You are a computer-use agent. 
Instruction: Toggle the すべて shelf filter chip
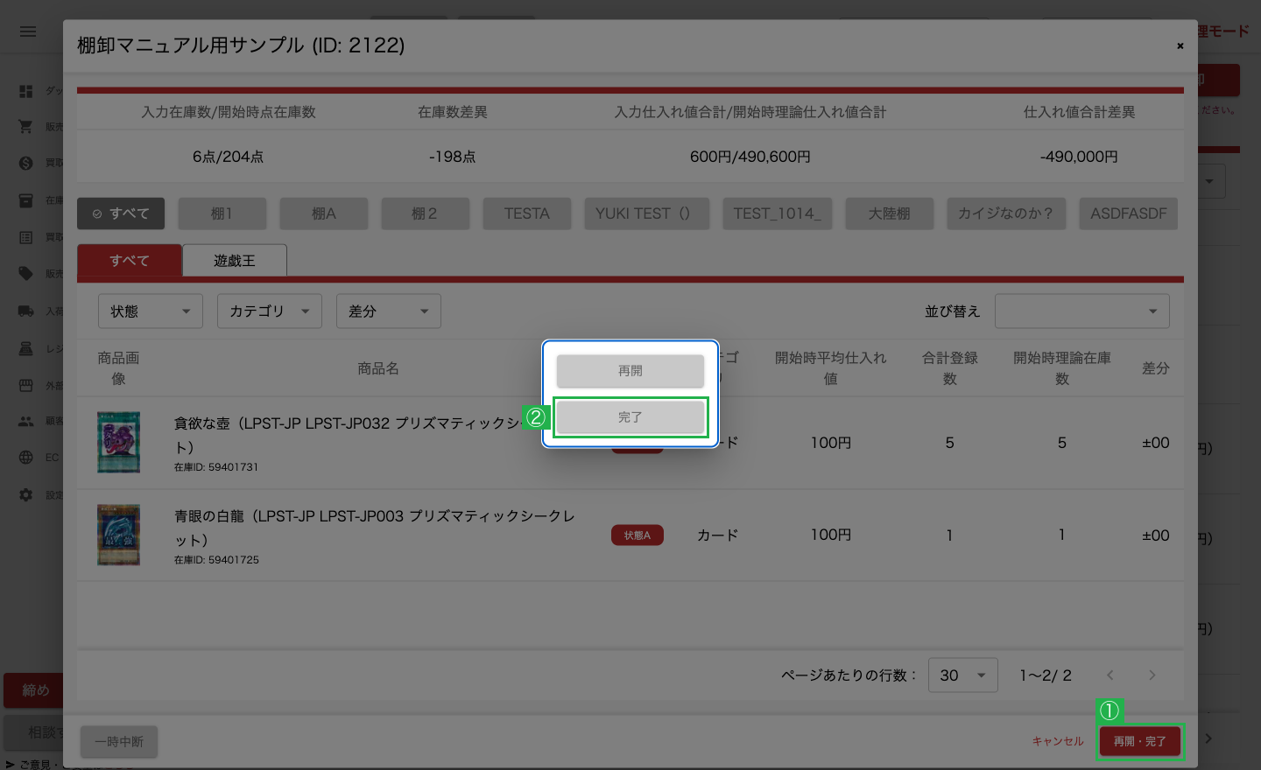pos(121,213)
